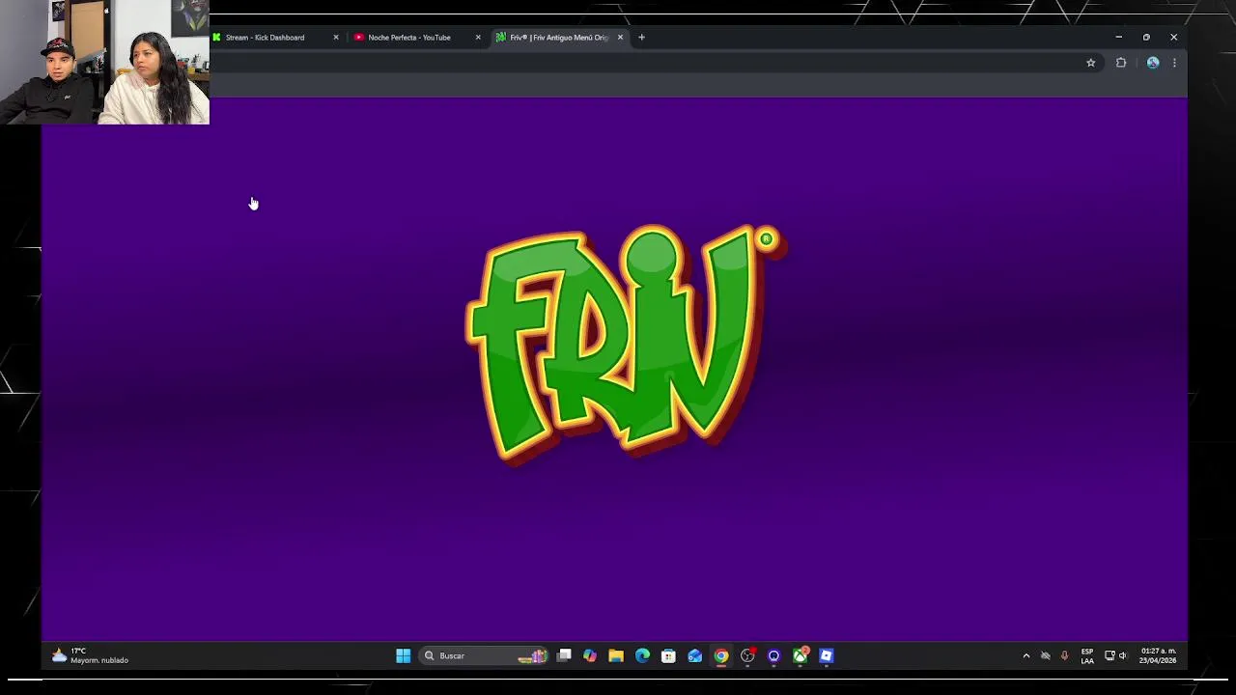Open Microsoft Store from the taskbar

pyautogui.click(x=668, y=656)
